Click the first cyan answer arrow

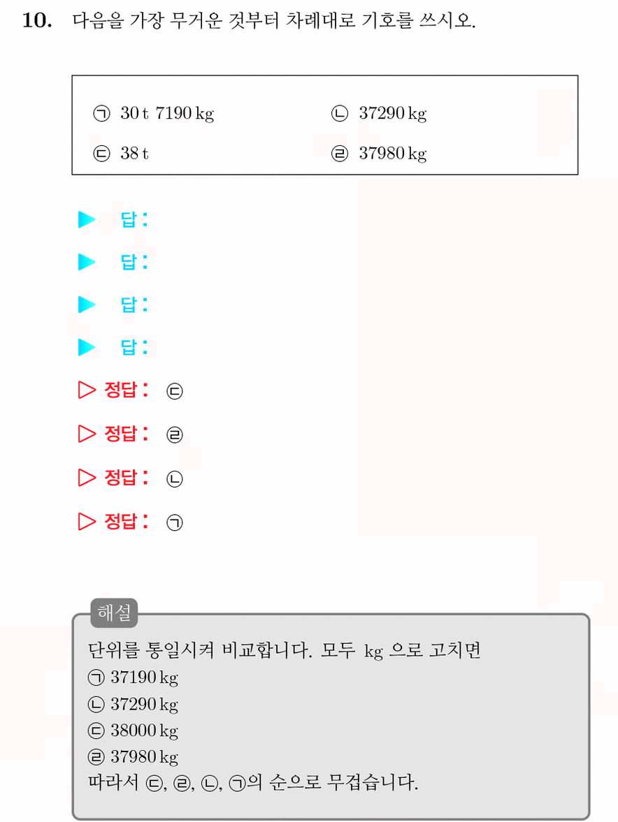tap(87, 219)
